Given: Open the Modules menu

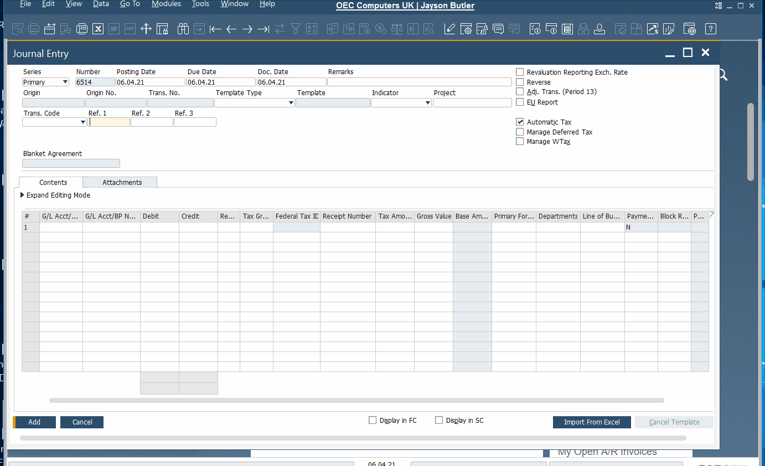Looking at the screenshot, I should (166, 4).
